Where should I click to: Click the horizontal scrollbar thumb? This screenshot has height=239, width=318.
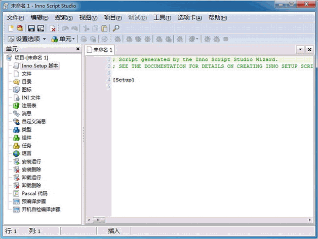[x=99, y=220]
